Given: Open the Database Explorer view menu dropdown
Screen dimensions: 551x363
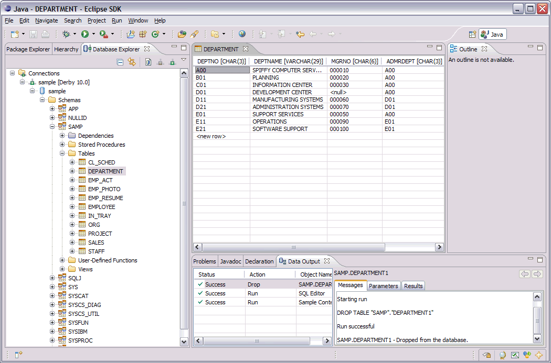Looking at the screenshot, I should click(x=184, y=60).
